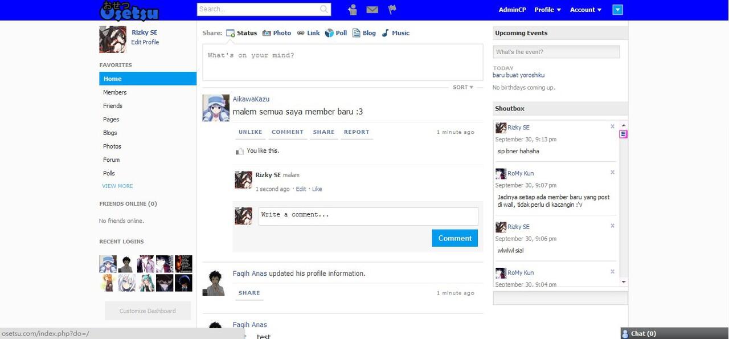
Task: Click the shoutbox scroll up arrow
Action: tap(624, 125)
